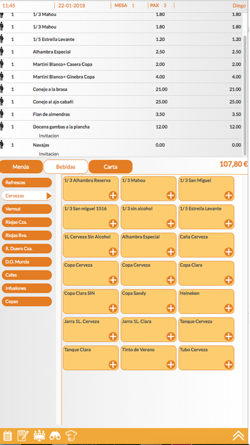Select 1/5 Estrella Levante order line name
The height and width of the screenshot is (445, 250).
tap(54, 40)
